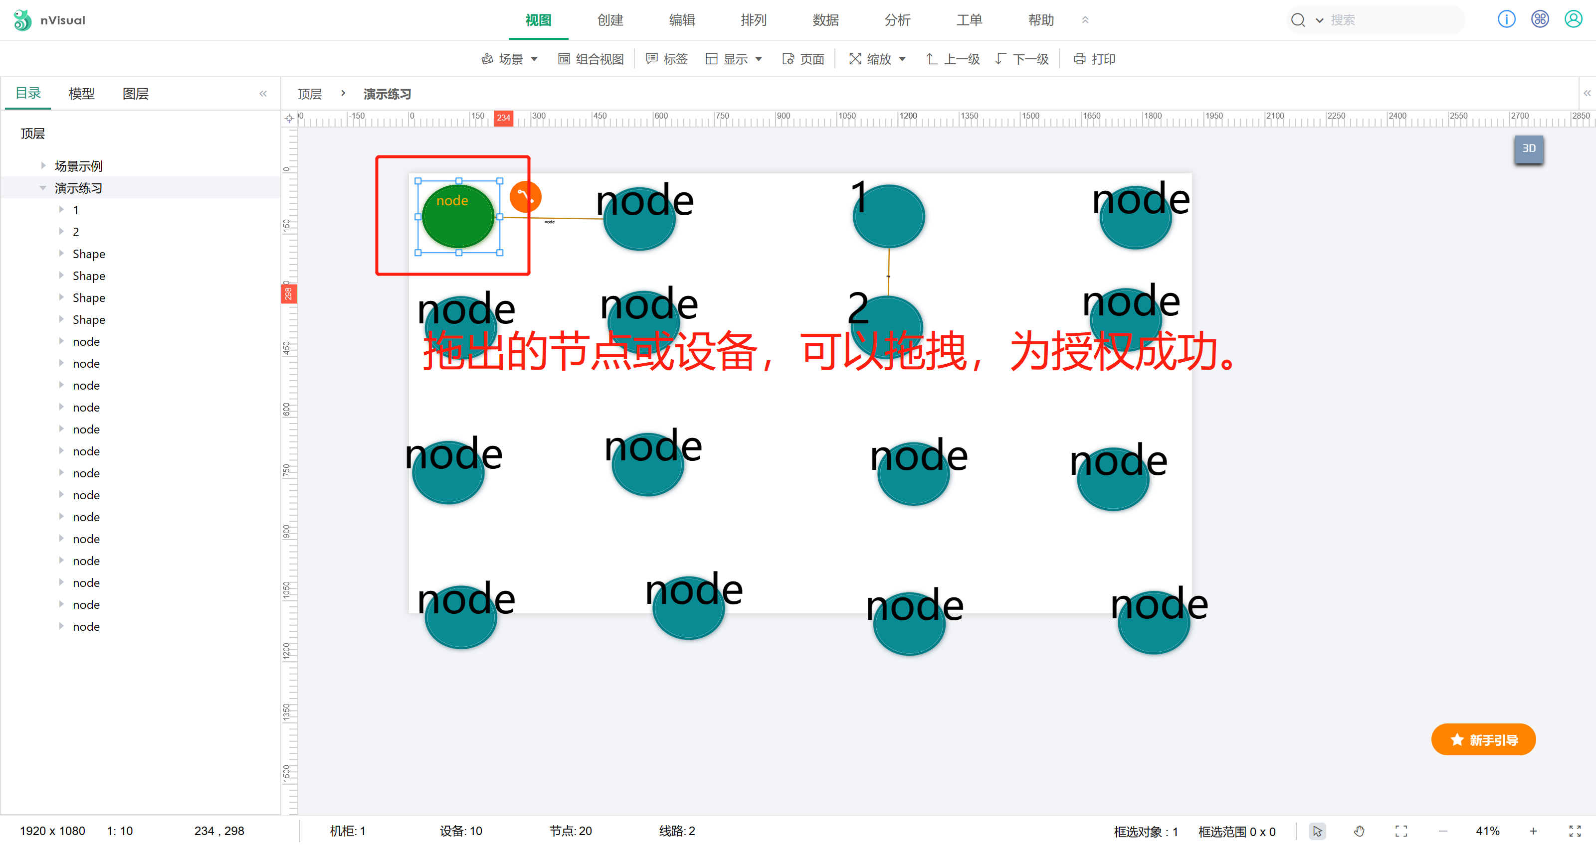The image size is (1596, 846).
Task: Click the 新手引导 beginner guide button
Action: (x=1483, y=739)
